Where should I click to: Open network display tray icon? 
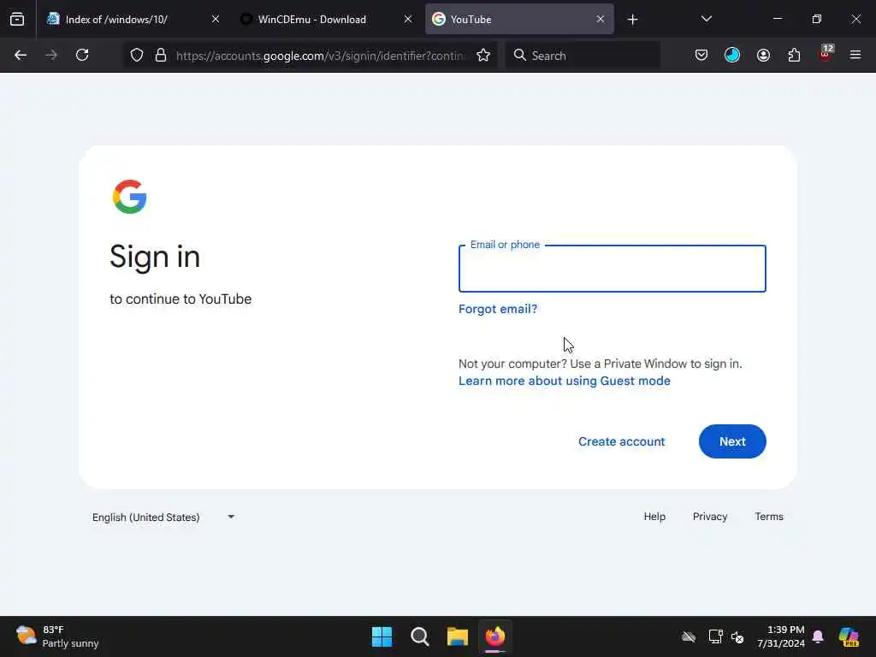tap(716, 636)
